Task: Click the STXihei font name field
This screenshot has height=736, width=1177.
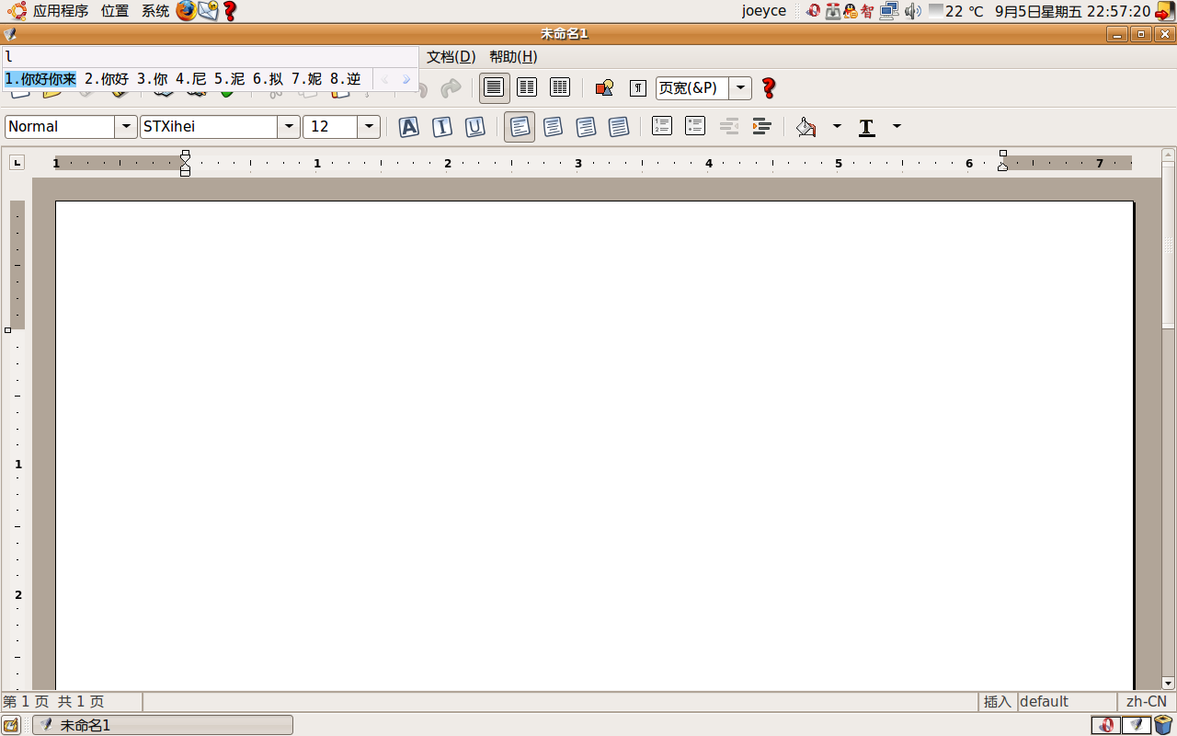Action: (209, 127)
